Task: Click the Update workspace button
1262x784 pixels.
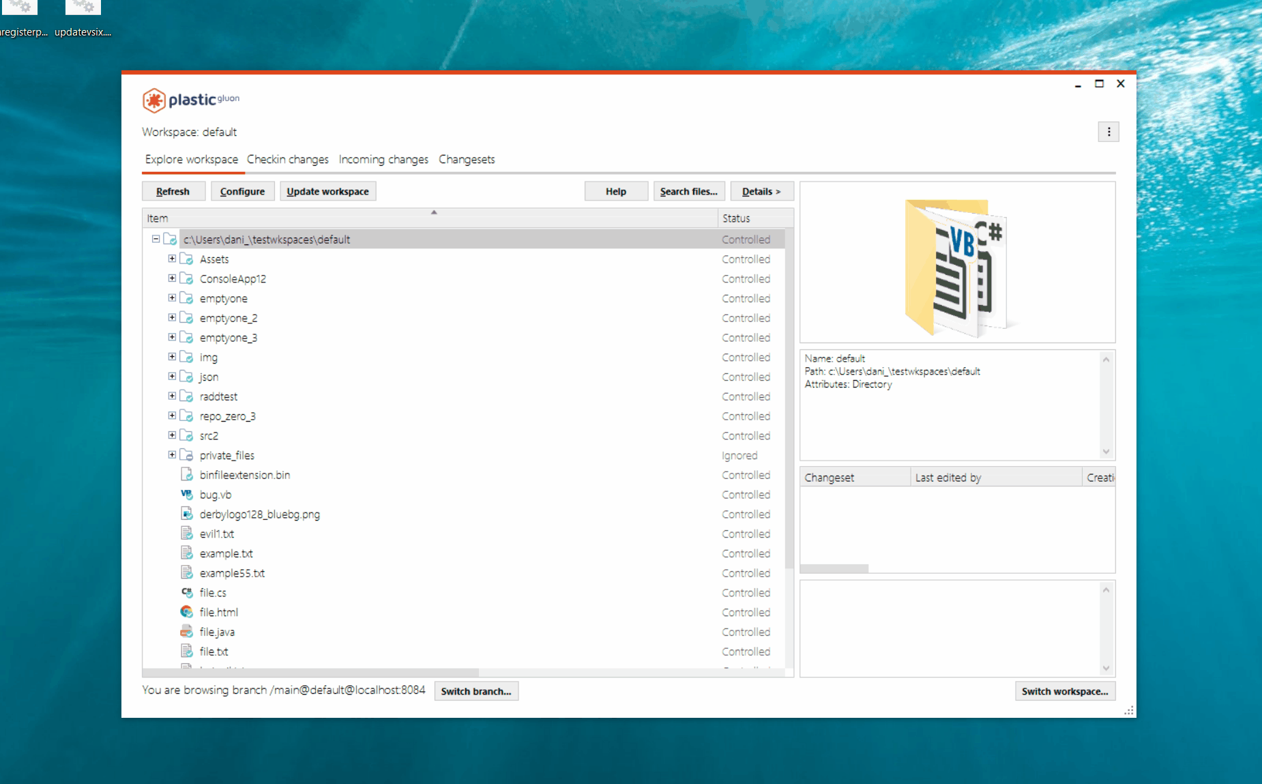Action: pos(327,191)
